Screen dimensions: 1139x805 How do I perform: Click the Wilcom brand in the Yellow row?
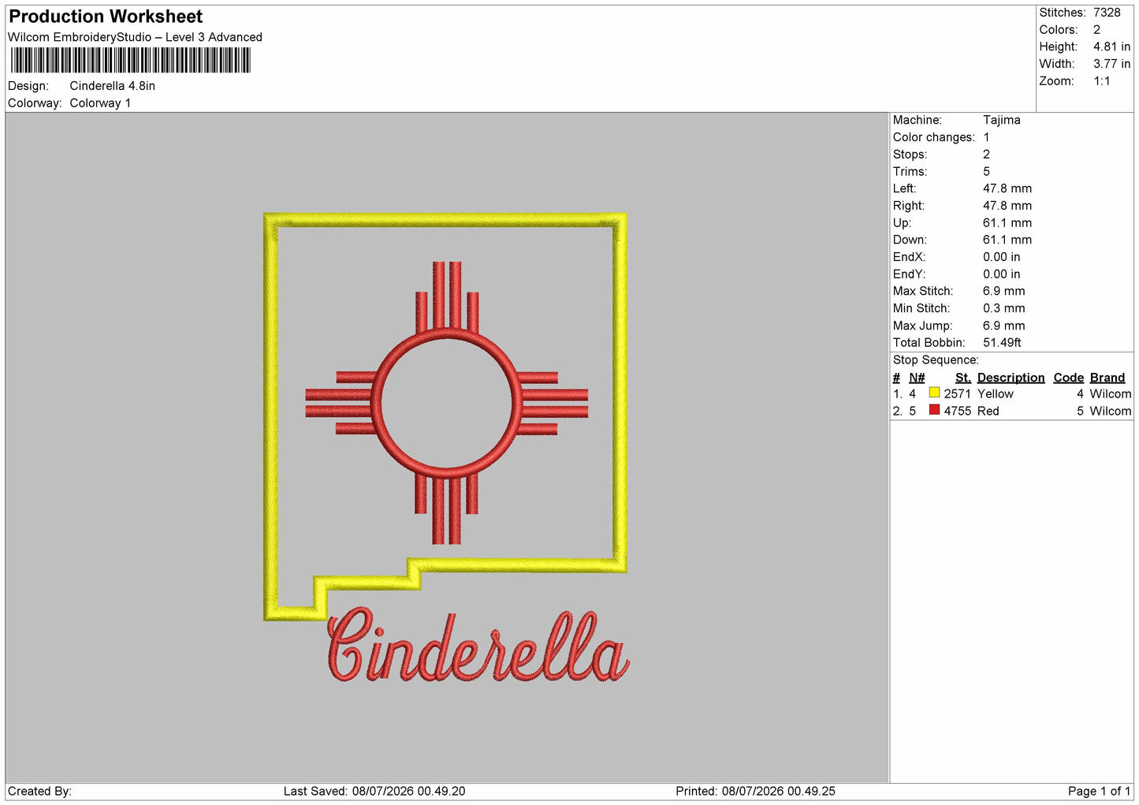1111,394
